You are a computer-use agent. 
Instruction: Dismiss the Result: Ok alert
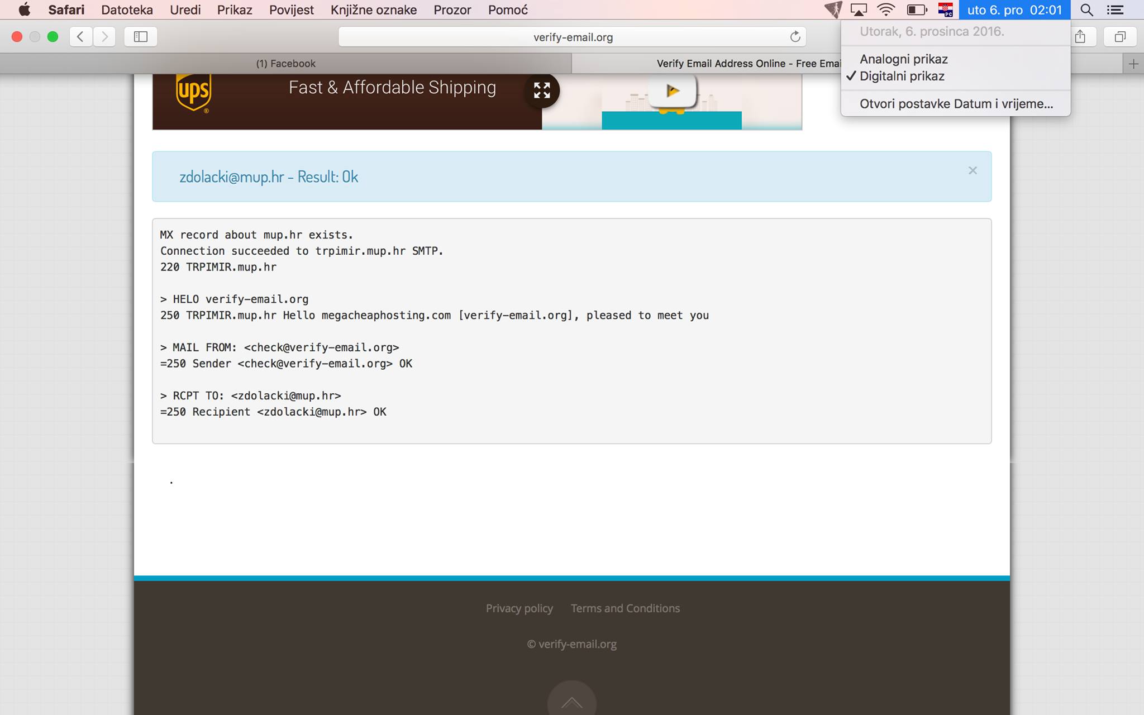pos(973,170)
